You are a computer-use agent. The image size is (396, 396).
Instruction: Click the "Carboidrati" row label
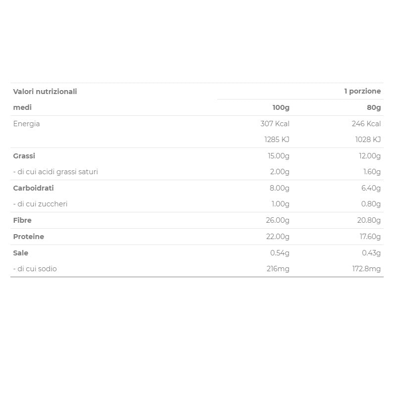coord(33,188)
